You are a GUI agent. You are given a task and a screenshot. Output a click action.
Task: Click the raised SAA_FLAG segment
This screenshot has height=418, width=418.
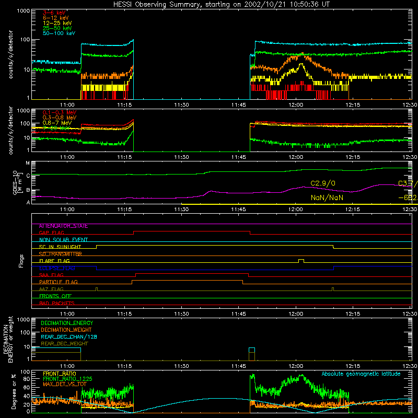pos(192,273)
